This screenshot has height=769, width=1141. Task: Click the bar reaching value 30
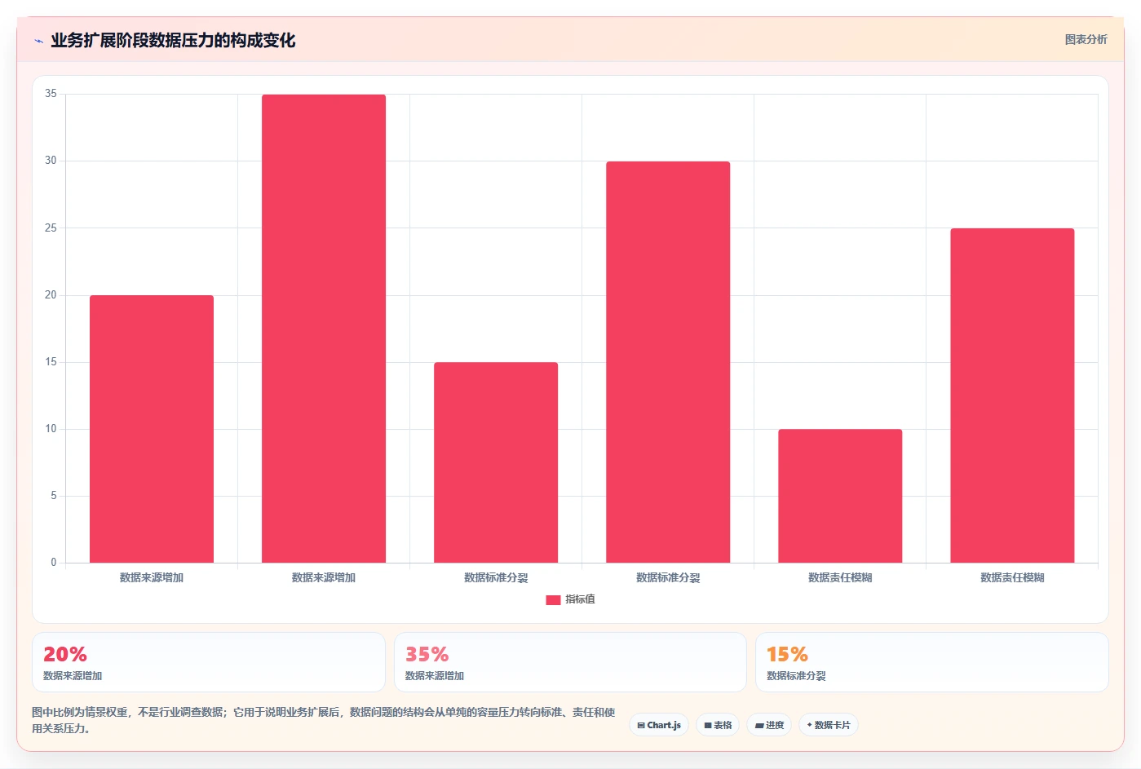click(x=668, y=362)
